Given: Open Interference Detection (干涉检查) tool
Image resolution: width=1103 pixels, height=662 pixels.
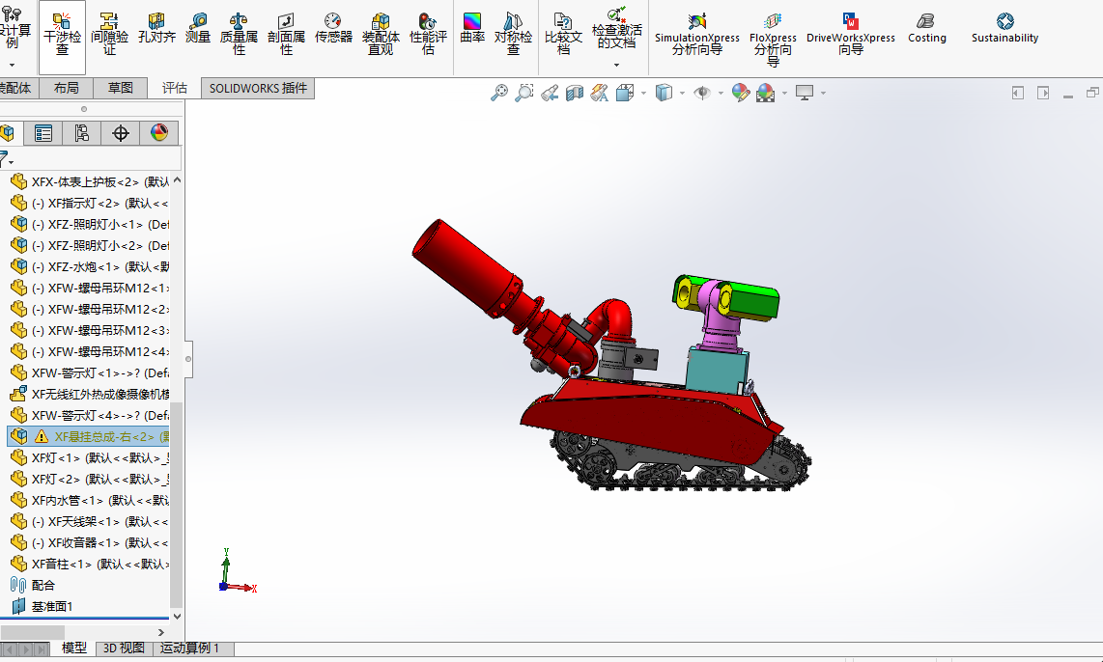Looking at the screenshot, I should click(62, 37).
